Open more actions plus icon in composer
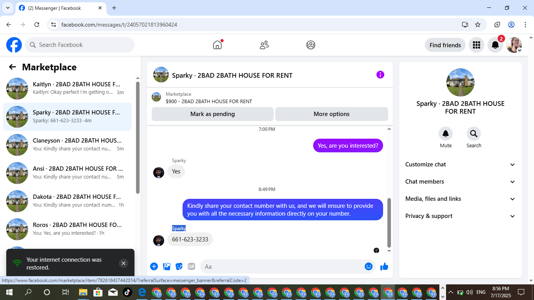Viewport: 534px width, 300px height. pyautogui.click(x=154, y=266)
